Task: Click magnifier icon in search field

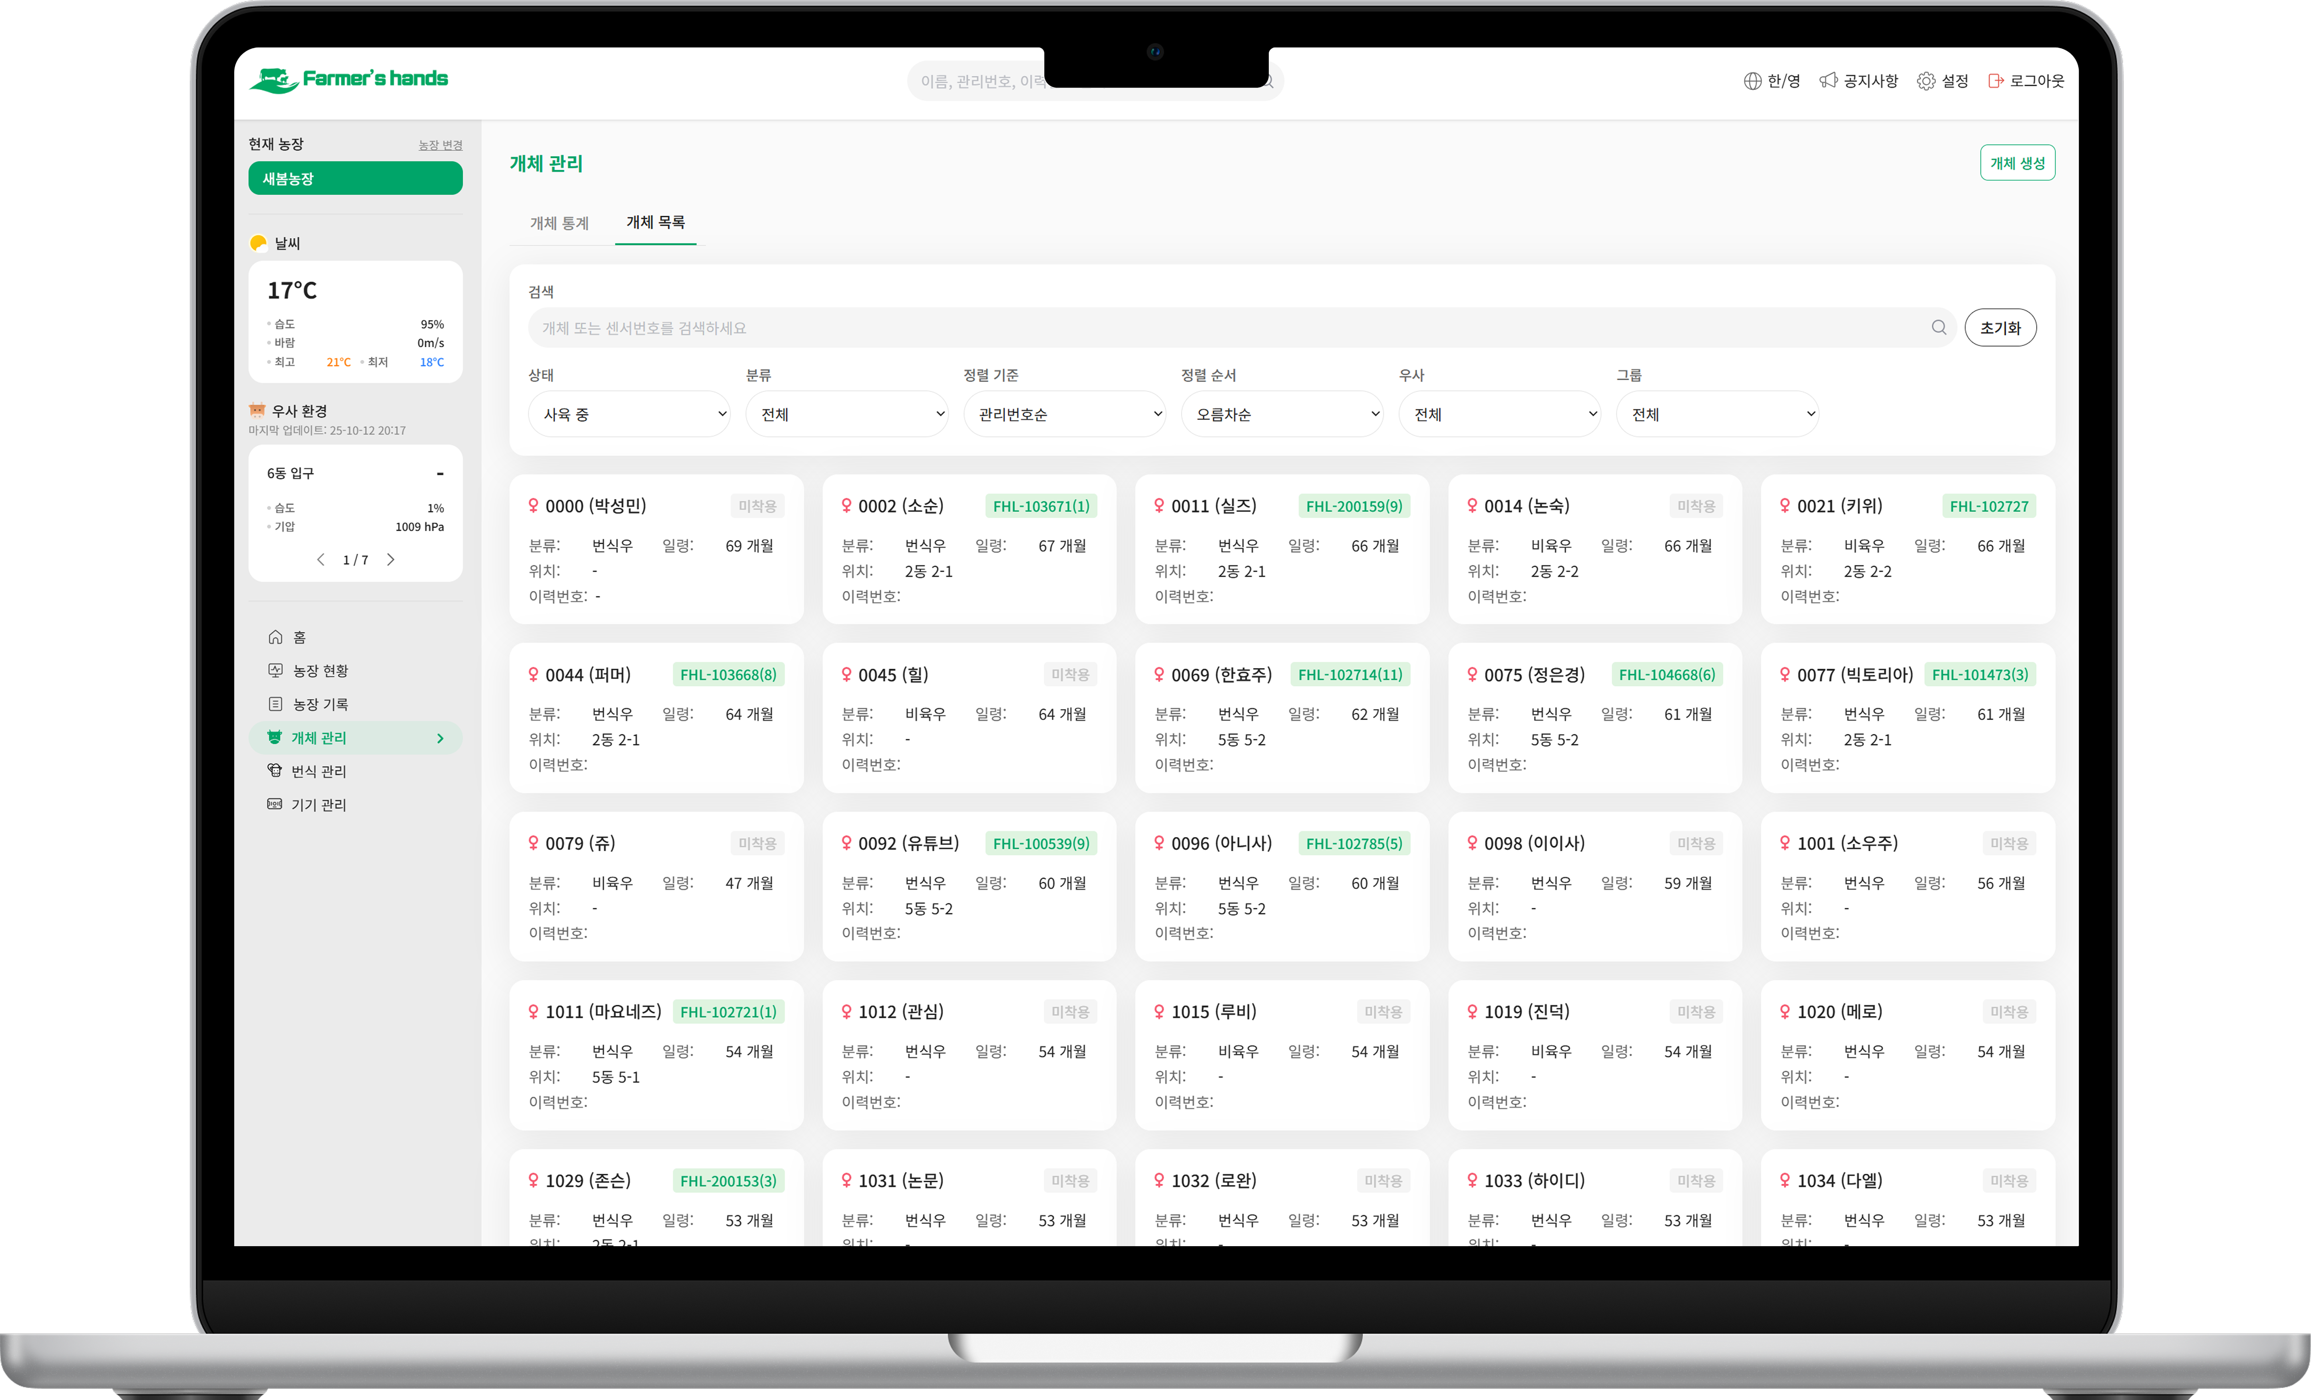Action: (1939, 327)
